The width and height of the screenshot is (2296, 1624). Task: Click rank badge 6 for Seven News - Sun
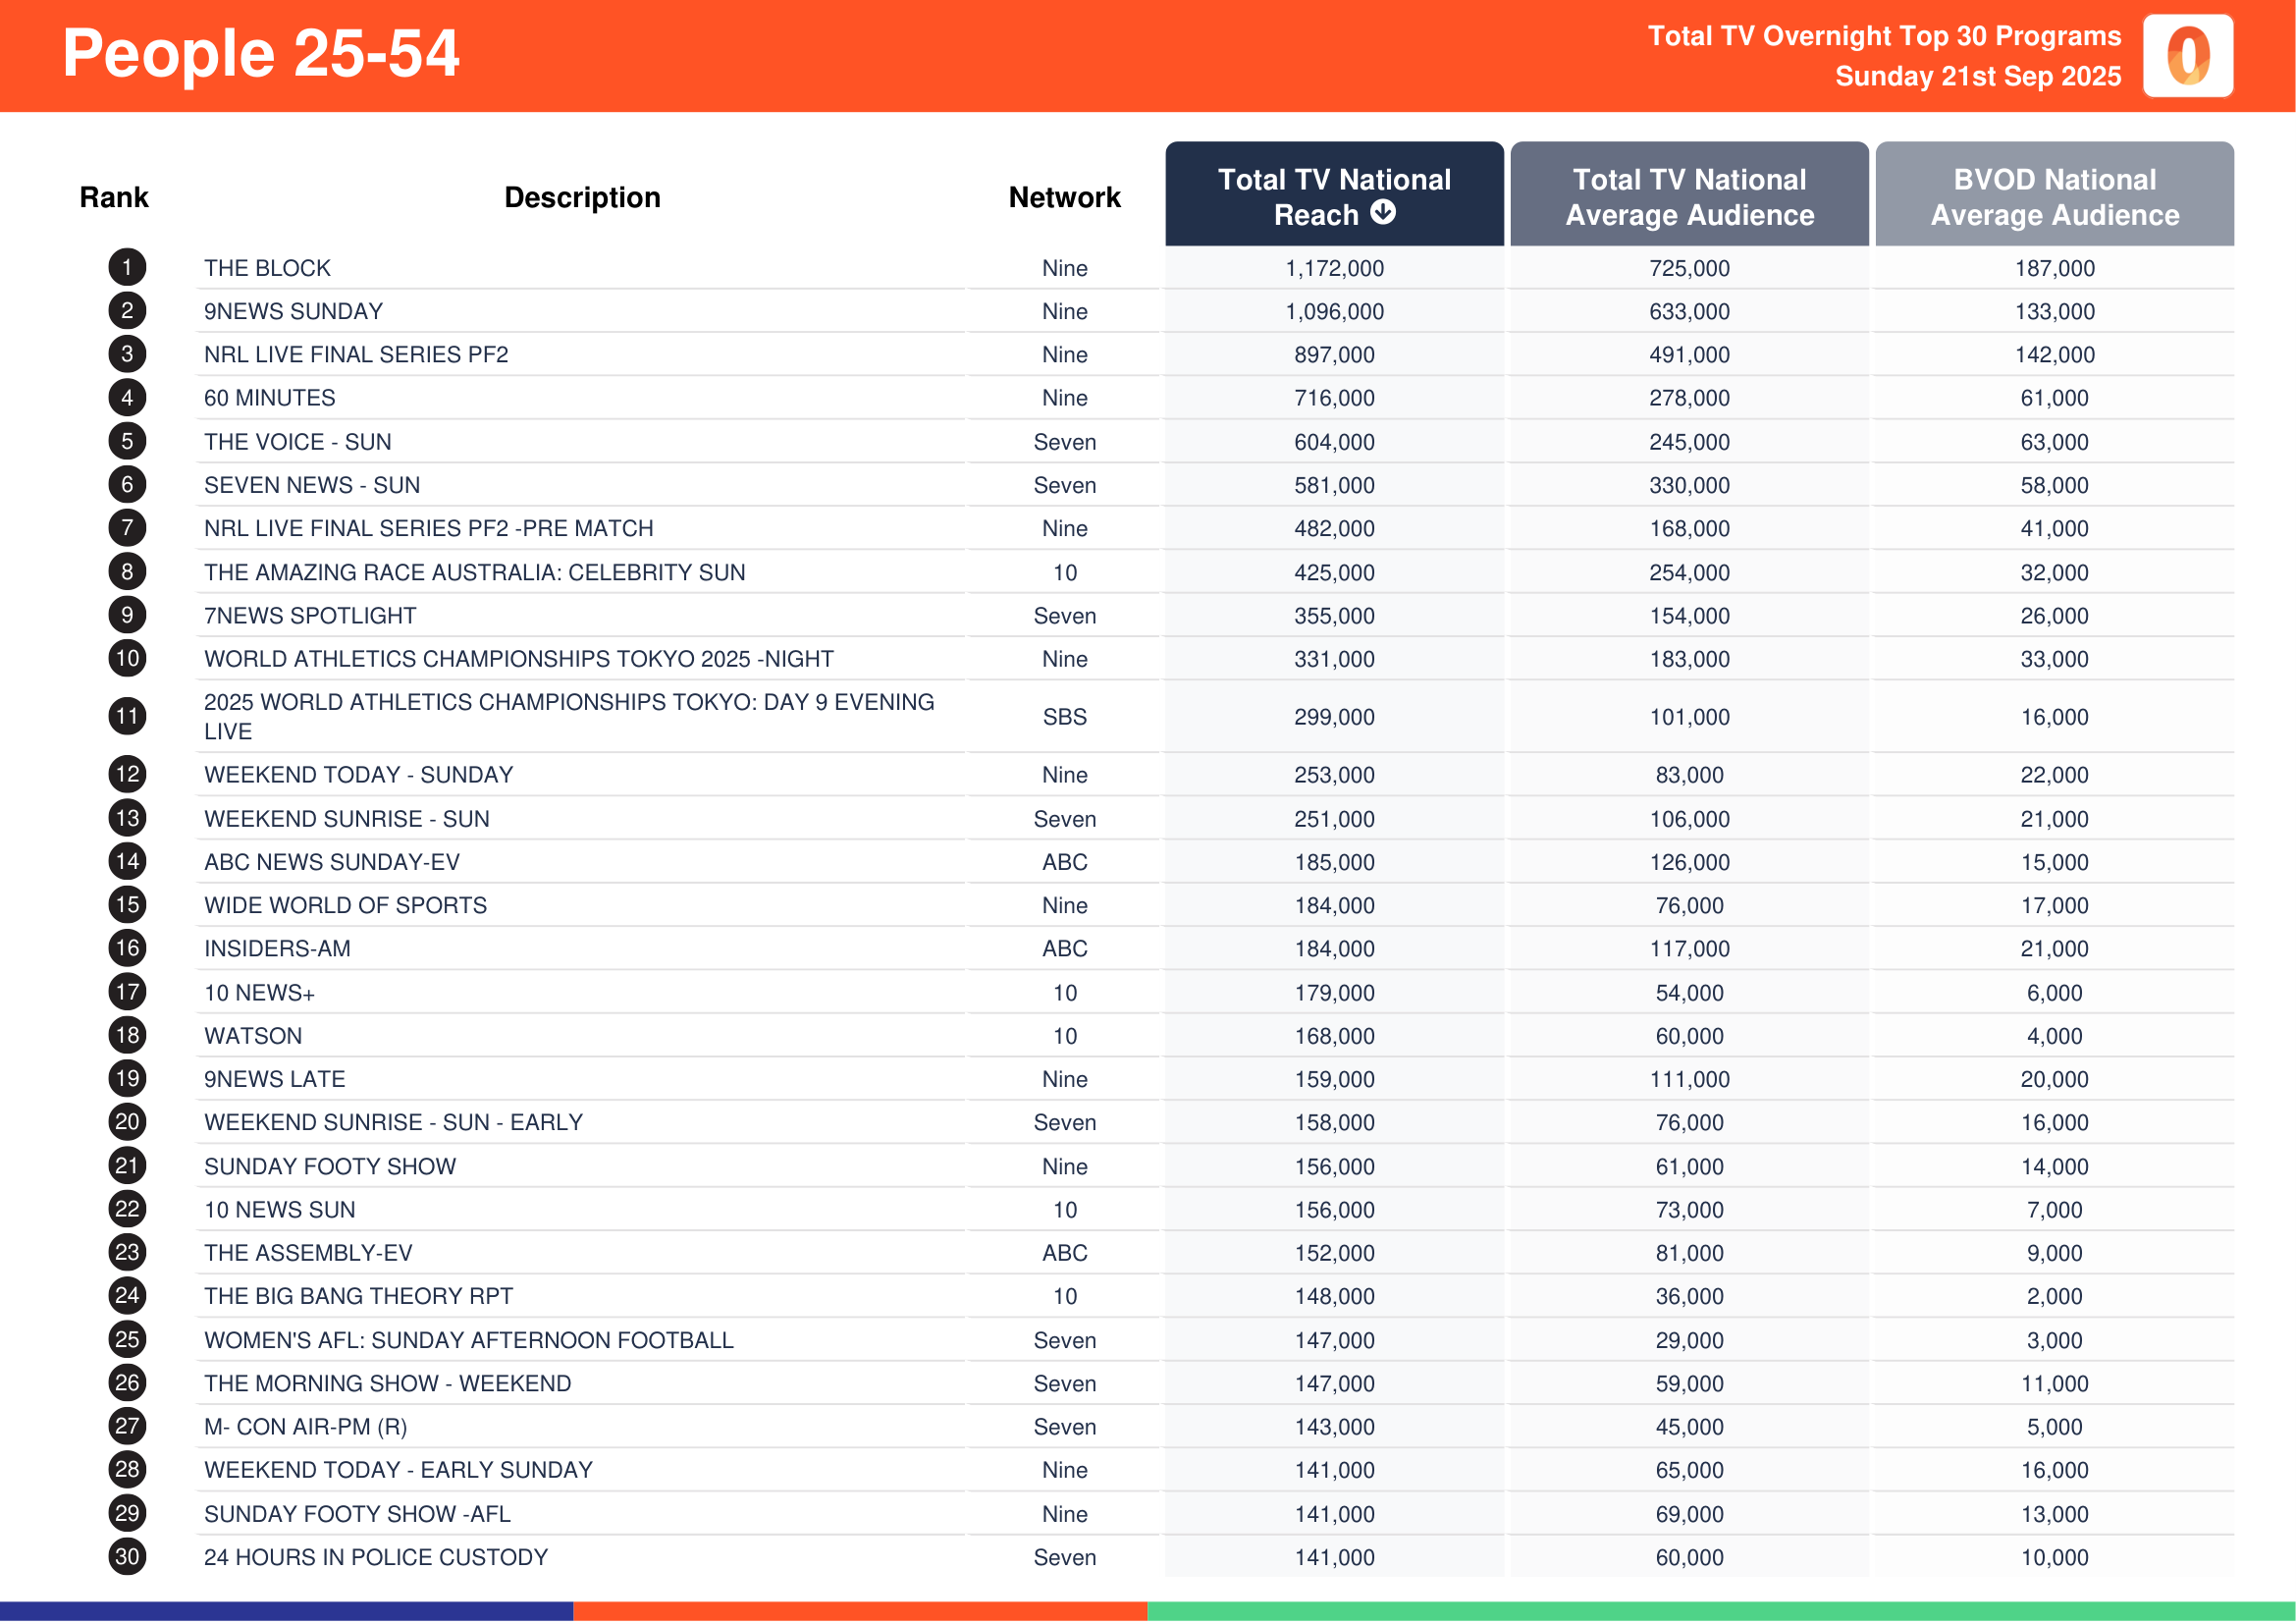coord(127,485)
